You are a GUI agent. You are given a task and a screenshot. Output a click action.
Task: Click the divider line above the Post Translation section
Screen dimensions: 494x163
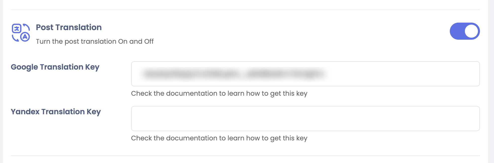[x=245, y=10]
